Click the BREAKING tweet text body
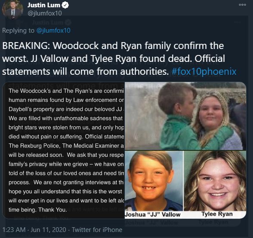The height and width of the screenshot is (238, 253). tap(119, 58)
